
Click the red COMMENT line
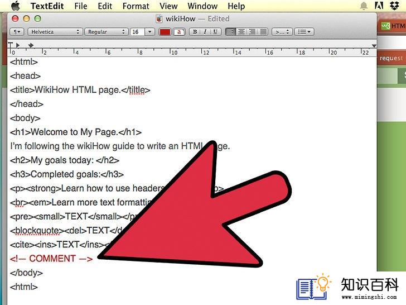(51, 259)
